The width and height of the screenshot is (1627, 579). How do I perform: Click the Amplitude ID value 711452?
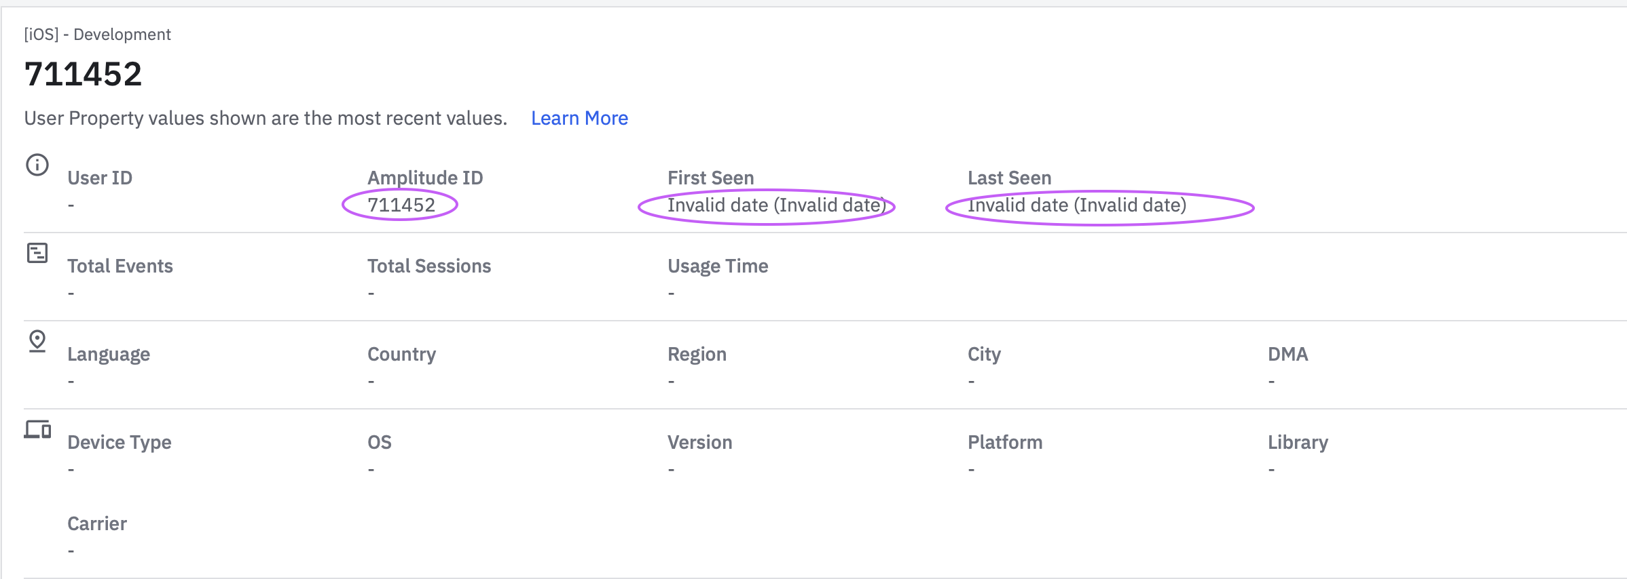click(401, 205)
